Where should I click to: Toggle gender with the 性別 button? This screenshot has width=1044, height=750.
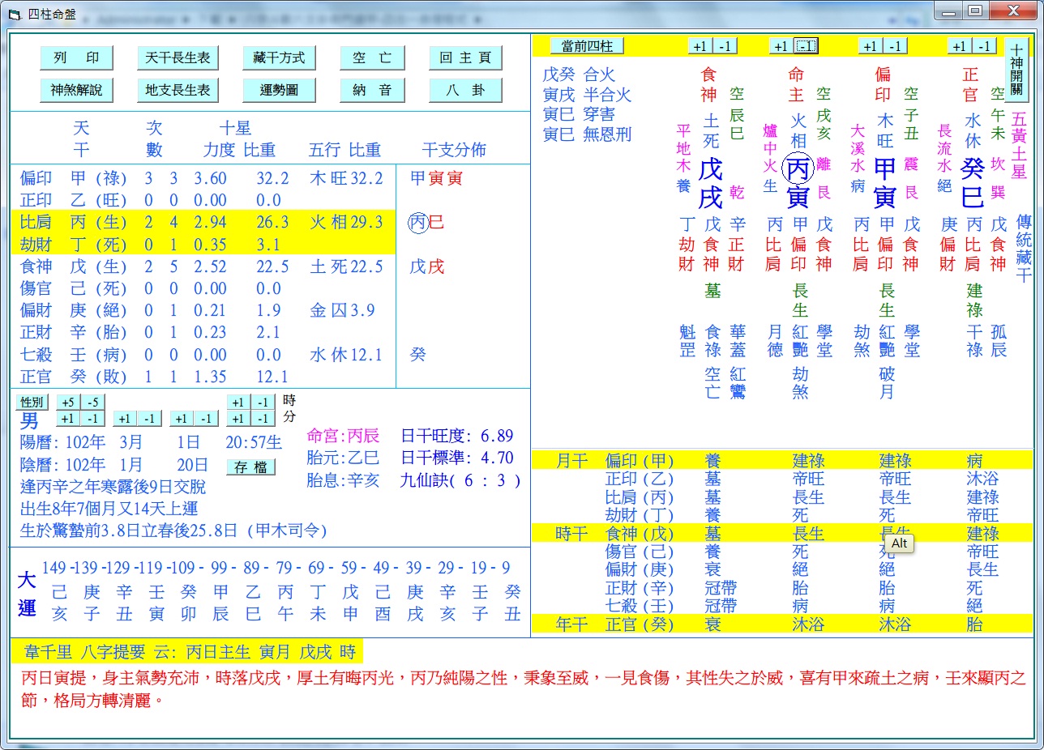32,403
